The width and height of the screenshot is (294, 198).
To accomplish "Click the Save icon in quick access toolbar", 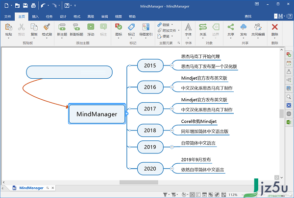I will [25, 5].
